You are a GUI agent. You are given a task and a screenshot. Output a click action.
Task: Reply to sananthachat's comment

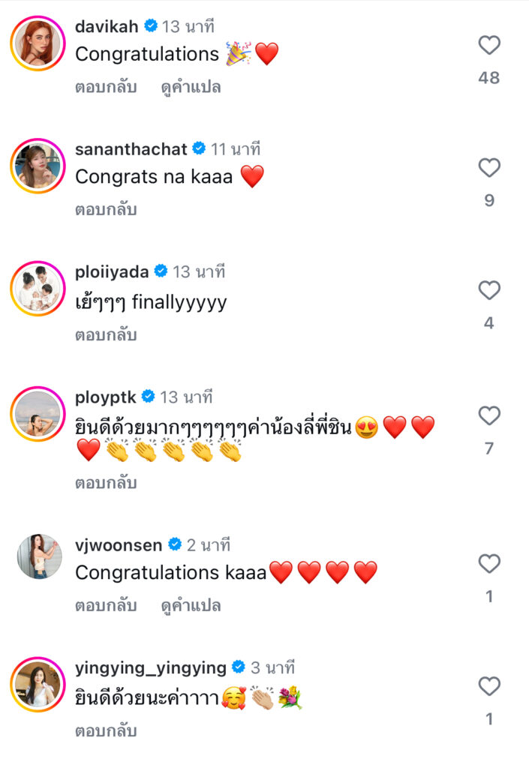click(106, 210)
